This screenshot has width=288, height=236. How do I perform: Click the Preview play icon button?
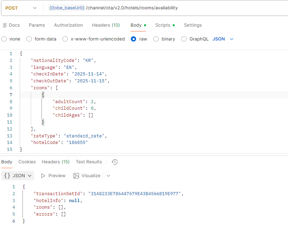pos(53,176)
